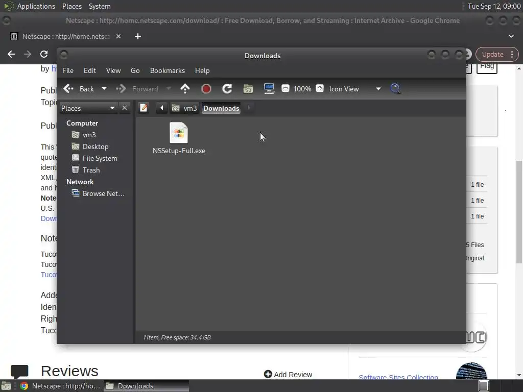Open the System menu in top panel

click(x=100, y=6)
